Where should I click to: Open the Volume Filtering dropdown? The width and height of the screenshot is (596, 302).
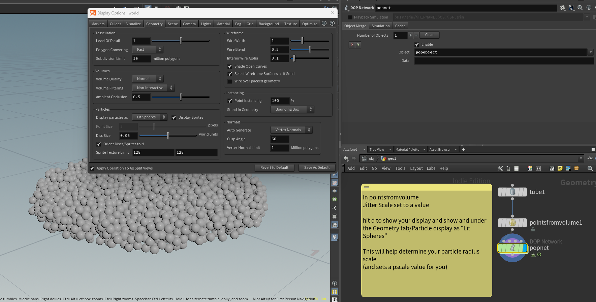pos(153,88)
